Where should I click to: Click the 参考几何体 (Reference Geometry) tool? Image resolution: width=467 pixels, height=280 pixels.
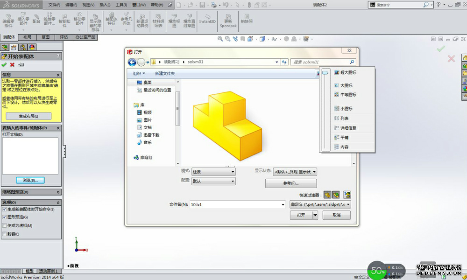tap(126, 20)
